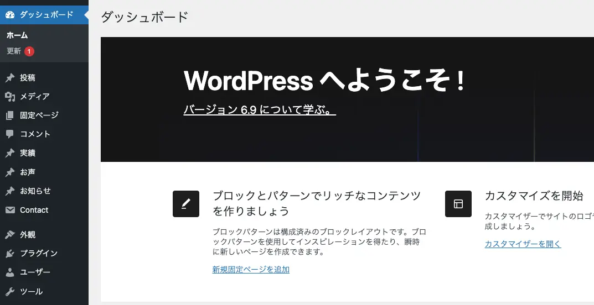Click the layout icon beside カスタマイズを開始

point(458,204)
